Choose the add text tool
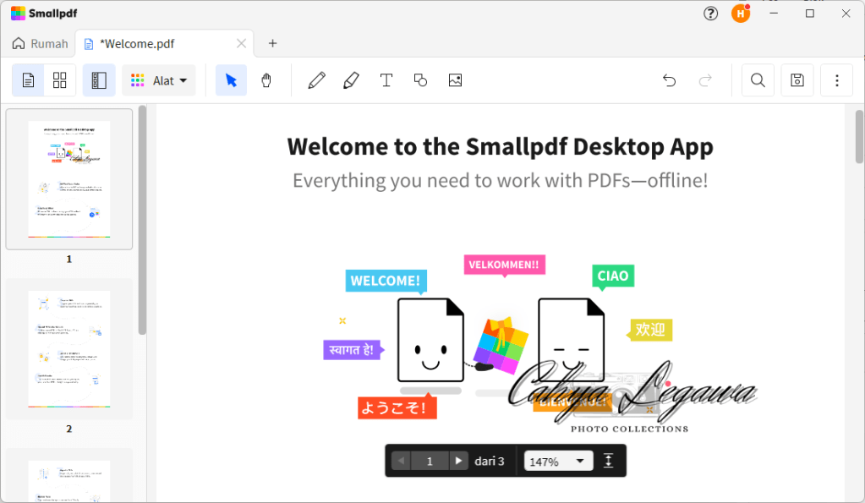Image resolution: width=865 pixels, height=503 pixels. point(386,80)
